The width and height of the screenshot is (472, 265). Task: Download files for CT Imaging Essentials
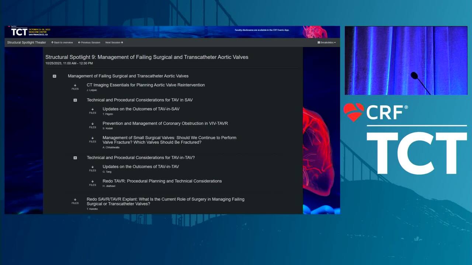click(75, 87)
